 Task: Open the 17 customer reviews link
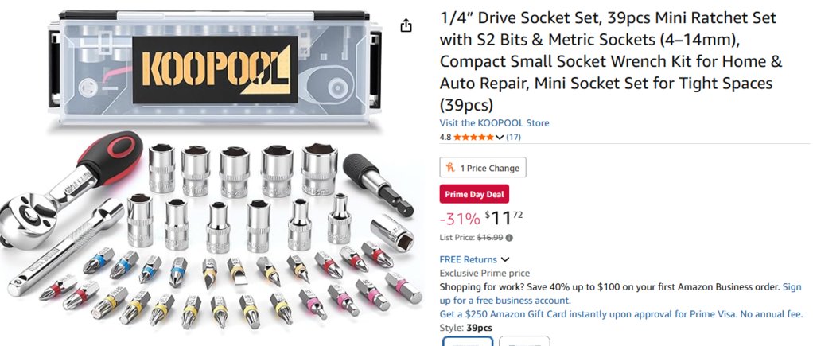pos(513,137)
